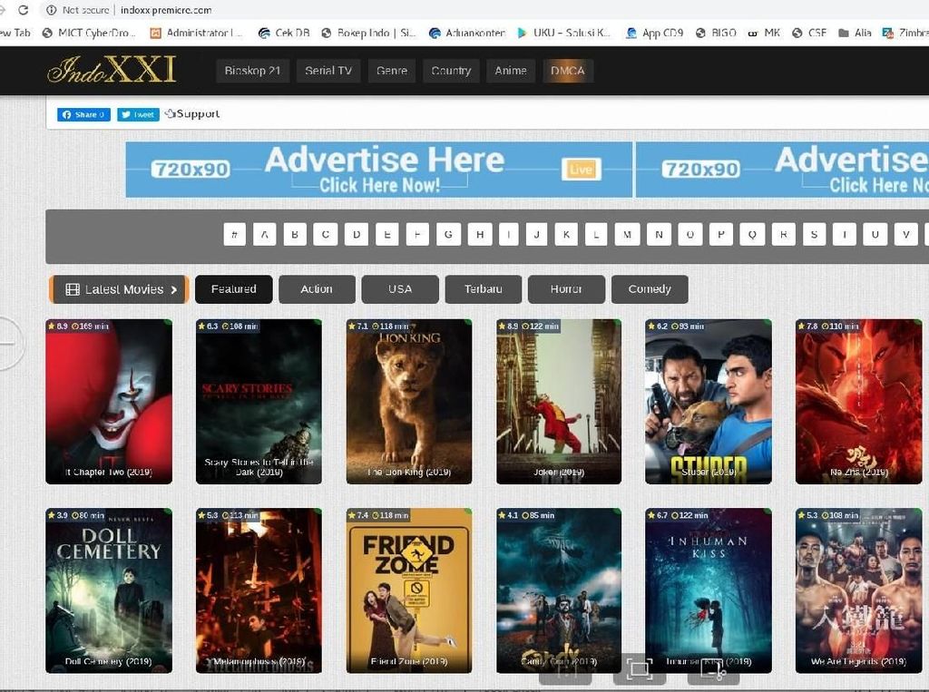Select the Action tab

pos(317,289)
